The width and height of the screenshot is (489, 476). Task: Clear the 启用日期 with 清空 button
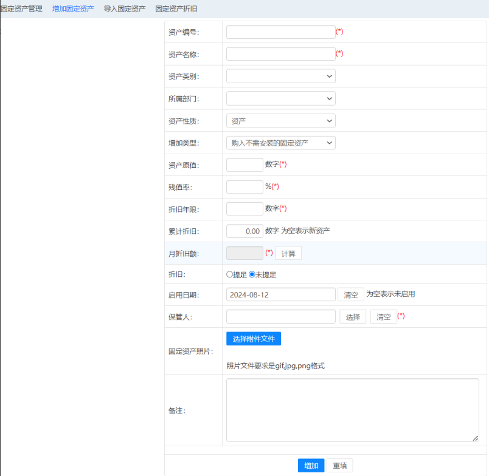[351, 294]
